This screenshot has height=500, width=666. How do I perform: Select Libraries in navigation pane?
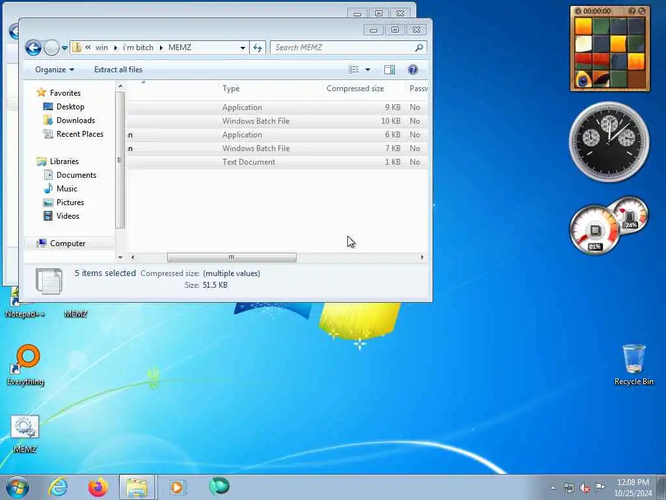point(64,161)
